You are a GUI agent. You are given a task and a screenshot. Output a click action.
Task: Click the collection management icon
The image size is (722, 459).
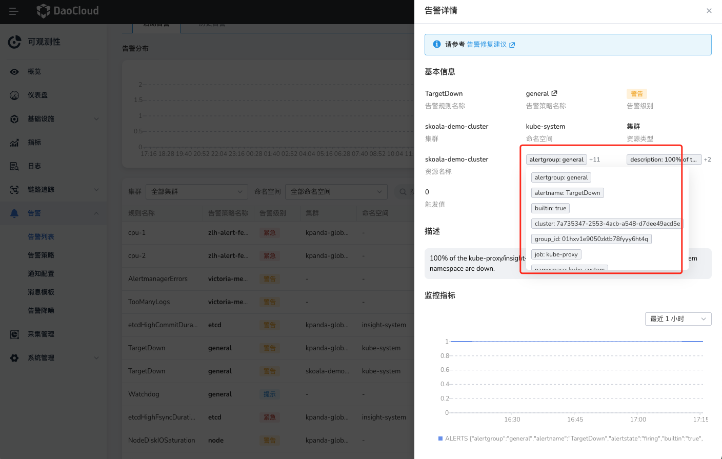pos(14,334)
